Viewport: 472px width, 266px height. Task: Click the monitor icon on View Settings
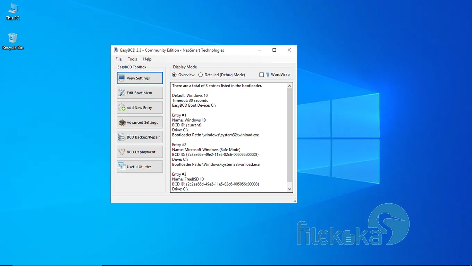tap(121, 78)
